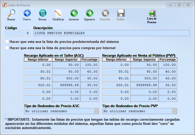This screenshot has width=195, height=135.
Task: Click the Descripción text field
Action: (x=111, y=33)
